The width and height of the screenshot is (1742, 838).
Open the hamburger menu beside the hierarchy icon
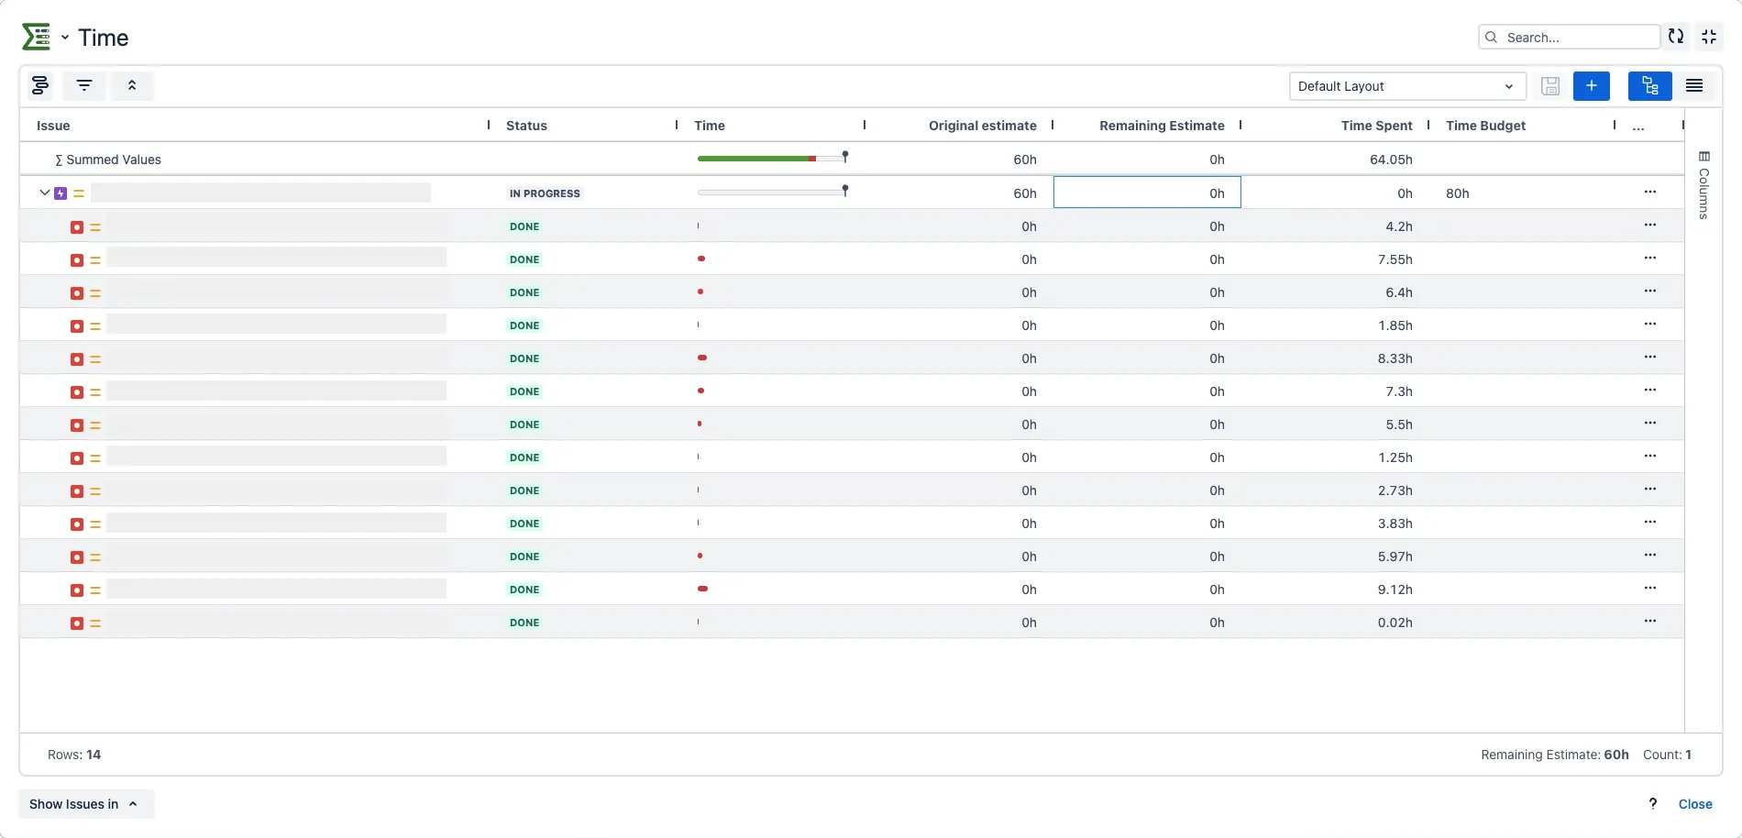(x=1693, y=85)
